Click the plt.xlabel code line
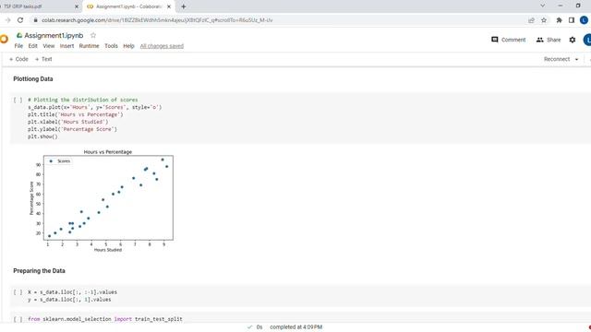 tap(67, 122)
